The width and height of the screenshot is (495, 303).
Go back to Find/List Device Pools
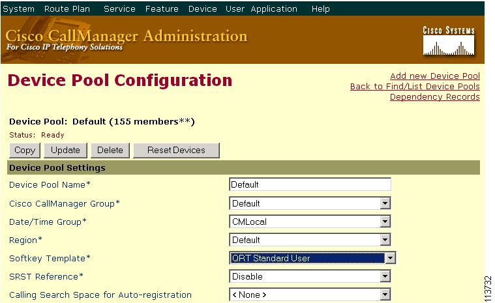click(x=415, y=87)
